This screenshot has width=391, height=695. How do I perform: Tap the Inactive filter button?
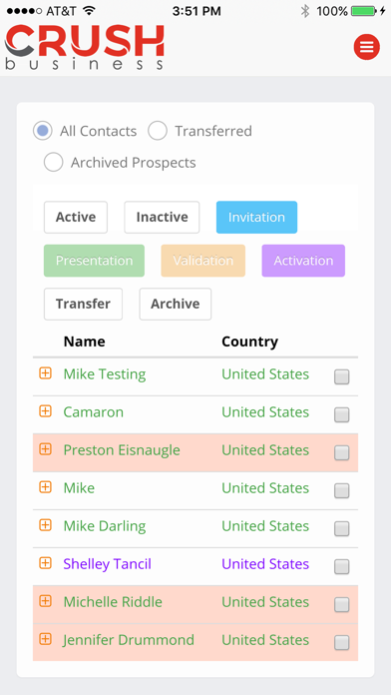tap(162, 218)
